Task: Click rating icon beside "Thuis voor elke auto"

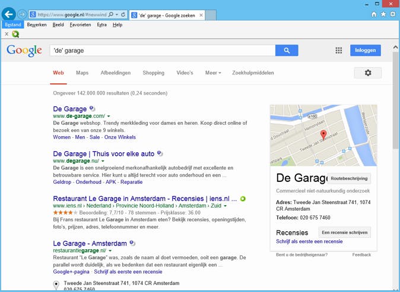Action: [160, 153]
